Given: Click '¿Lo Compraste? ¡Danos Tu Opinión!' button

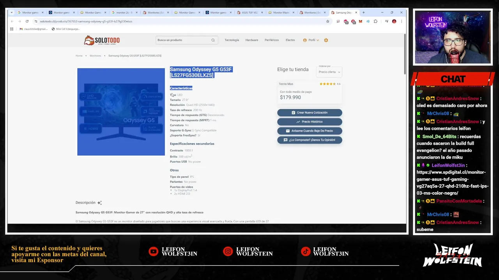Looking at the screenshot, I should [x=310, y=140].
